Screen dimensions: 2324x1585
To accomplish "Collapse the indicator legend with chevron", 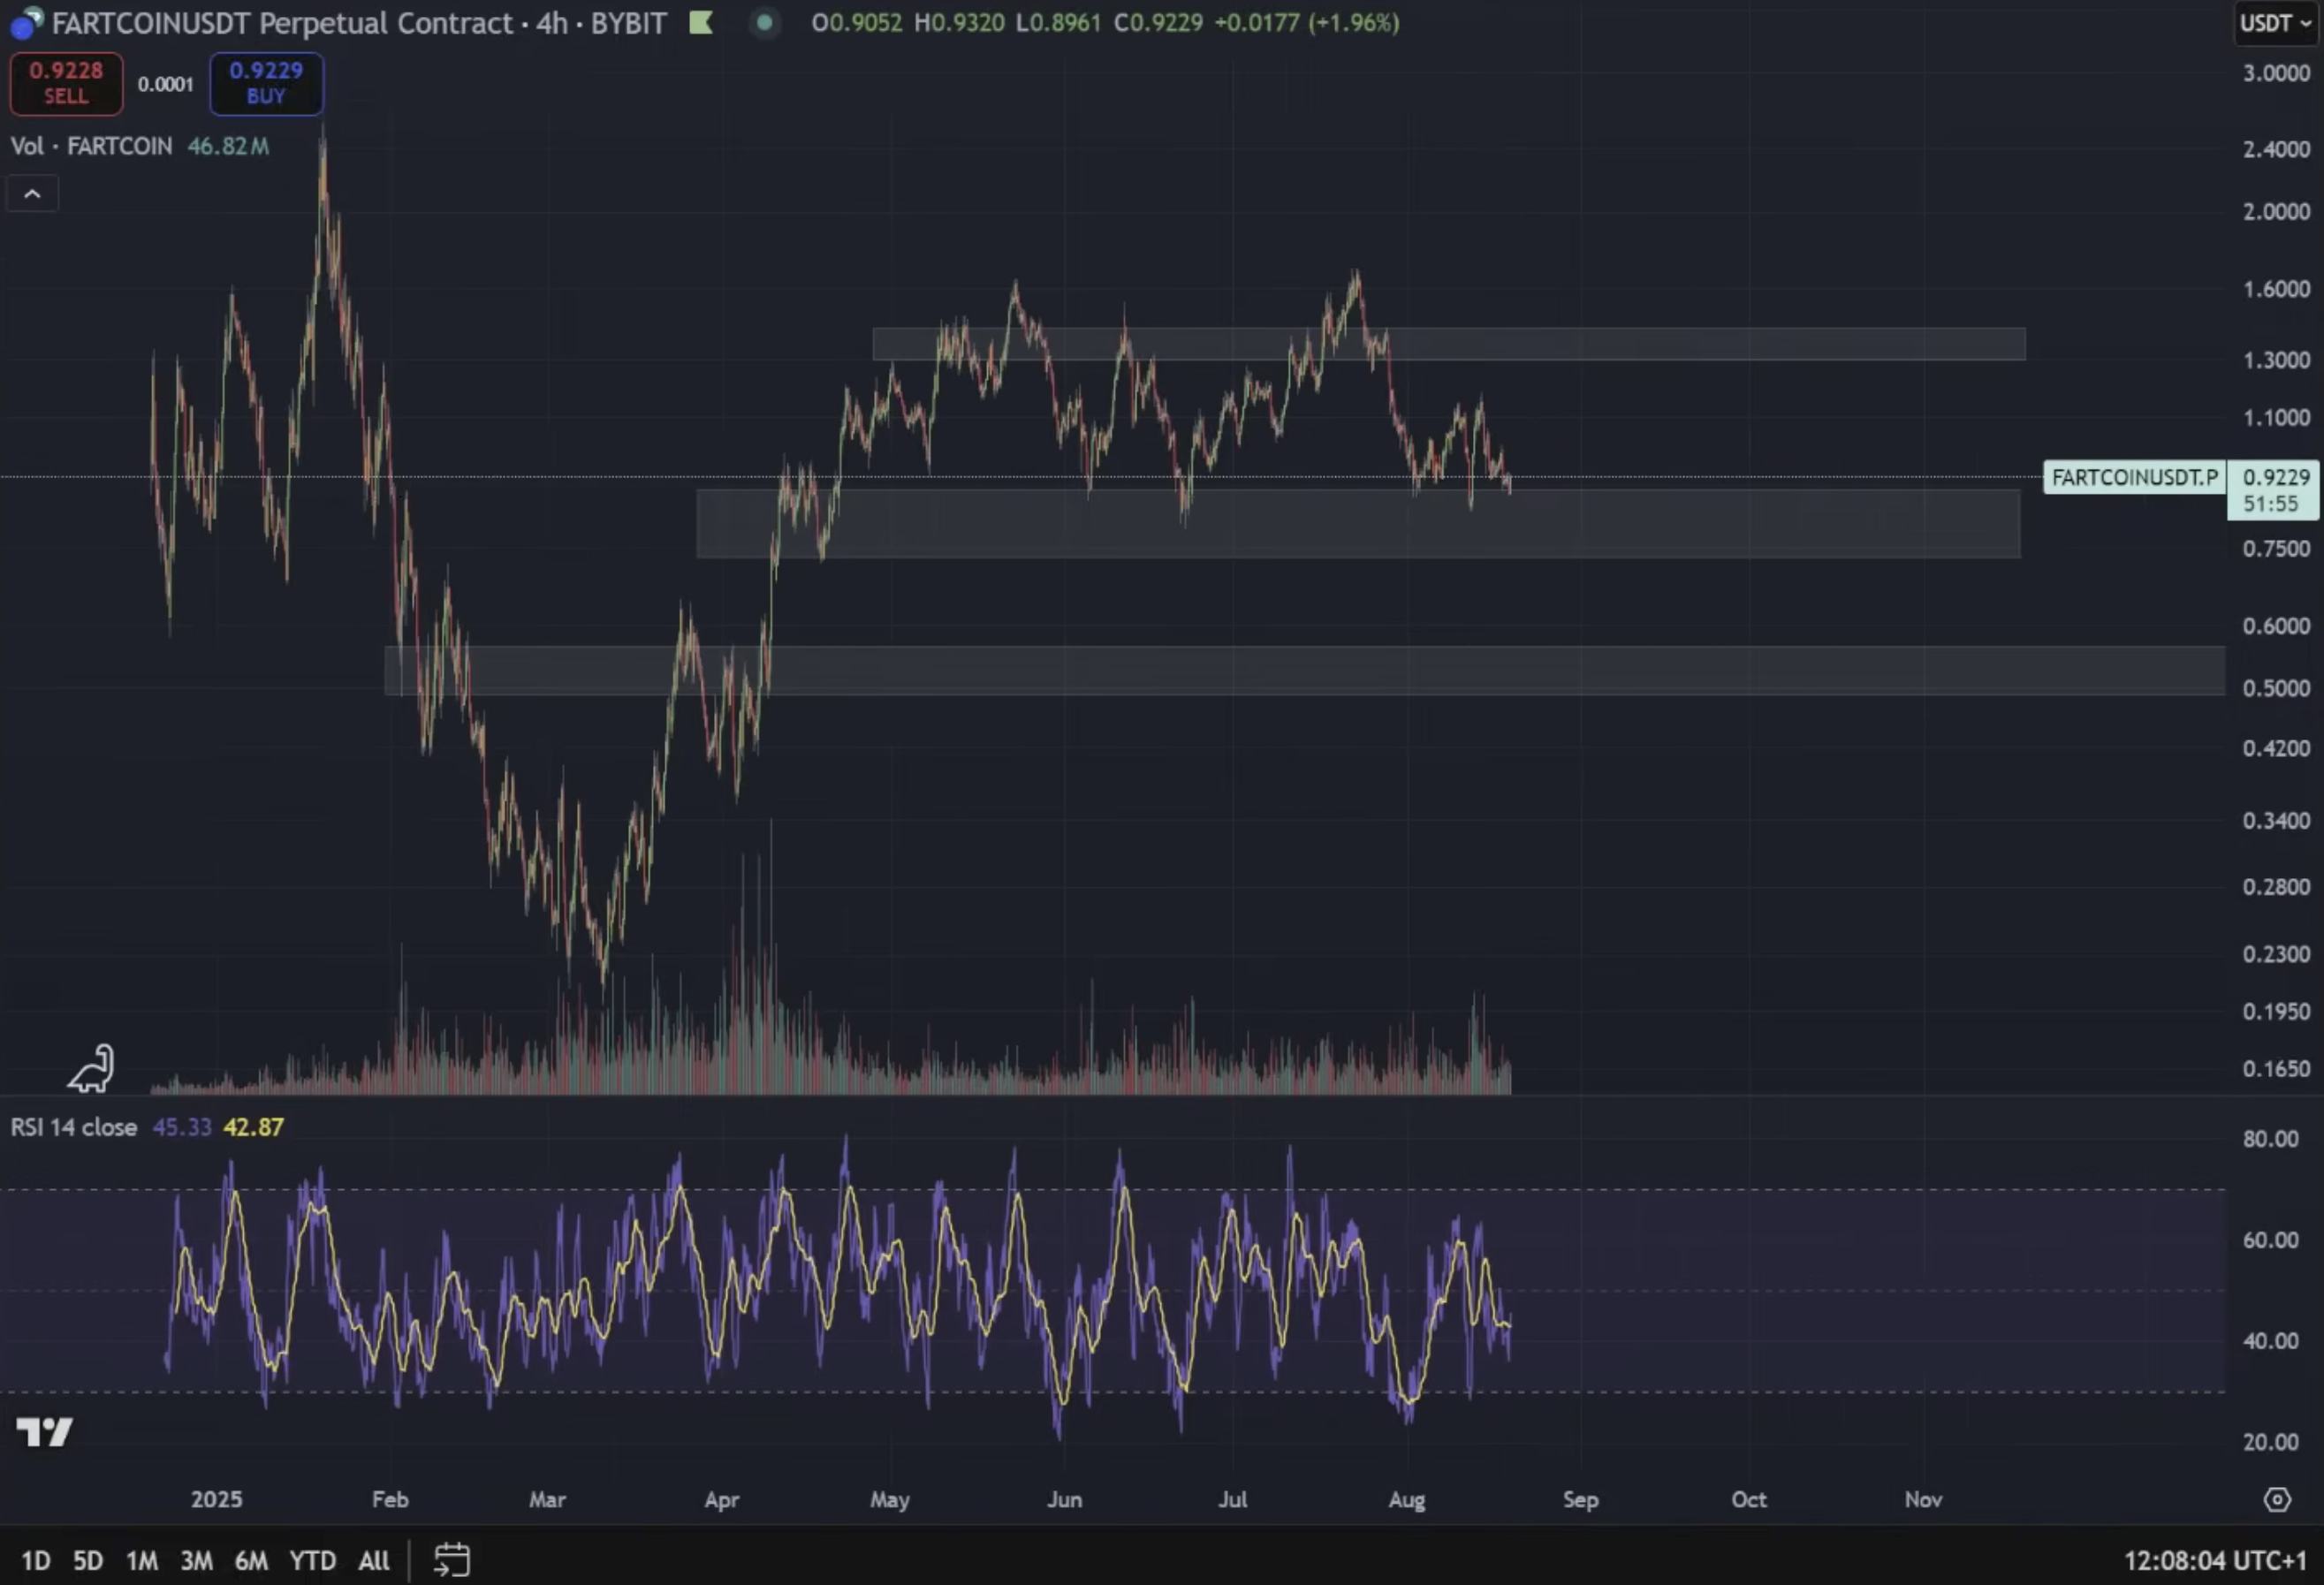I will point(32,194).
